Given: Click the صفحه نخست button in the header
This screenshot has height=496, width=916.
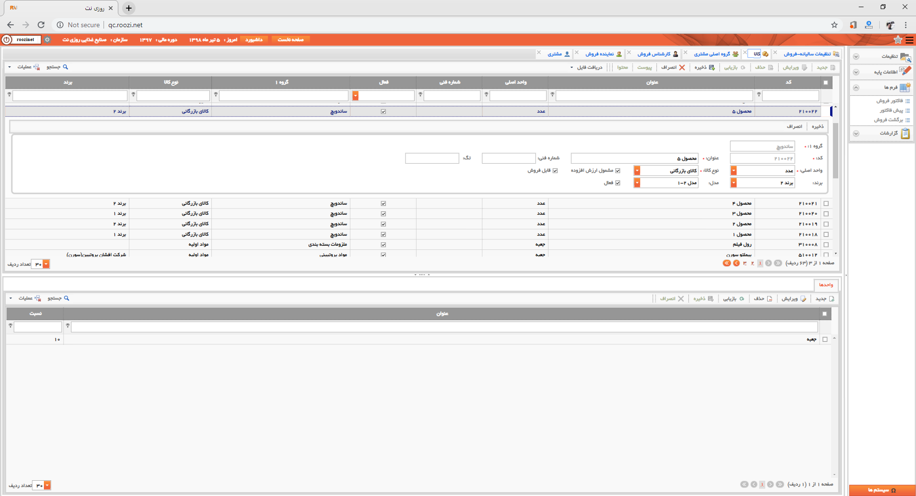Looking at the screenshot, I should [x=291, y=40].
